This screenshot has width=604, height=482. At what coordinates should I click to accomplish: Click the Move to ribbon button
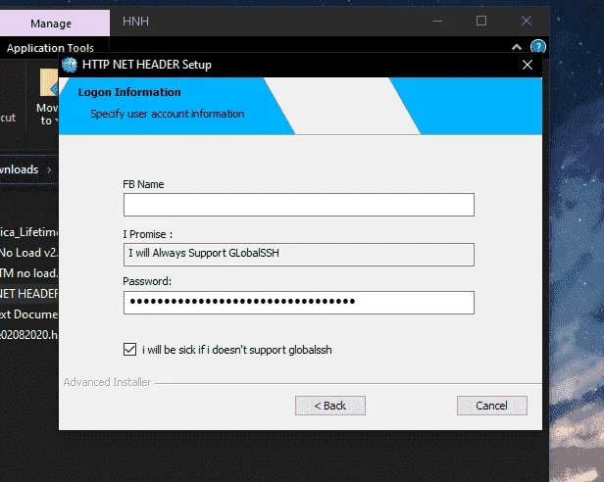(x=47, y=97)
